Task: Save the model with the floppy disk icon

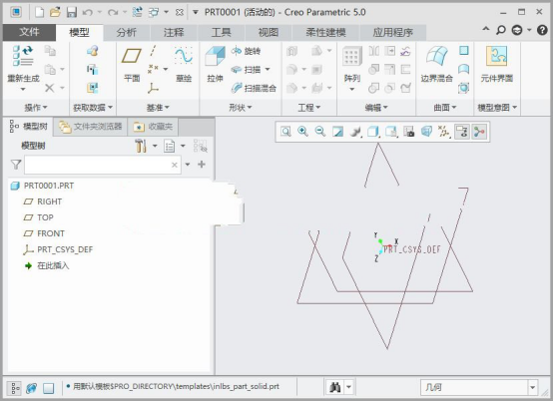Action: [x=72, y=12]
